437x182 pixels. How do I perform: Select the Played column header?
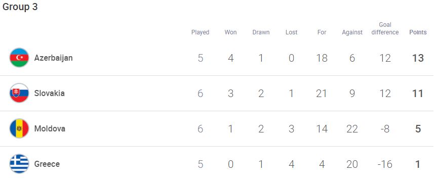pyautogui.click(x=200, y=32)
